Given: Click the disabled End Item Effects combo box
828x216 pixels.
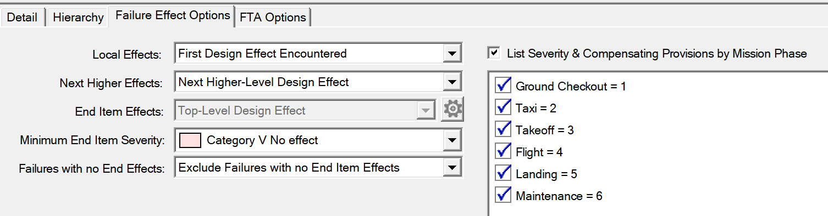Looking at the screenshot, I should [305, 111].
